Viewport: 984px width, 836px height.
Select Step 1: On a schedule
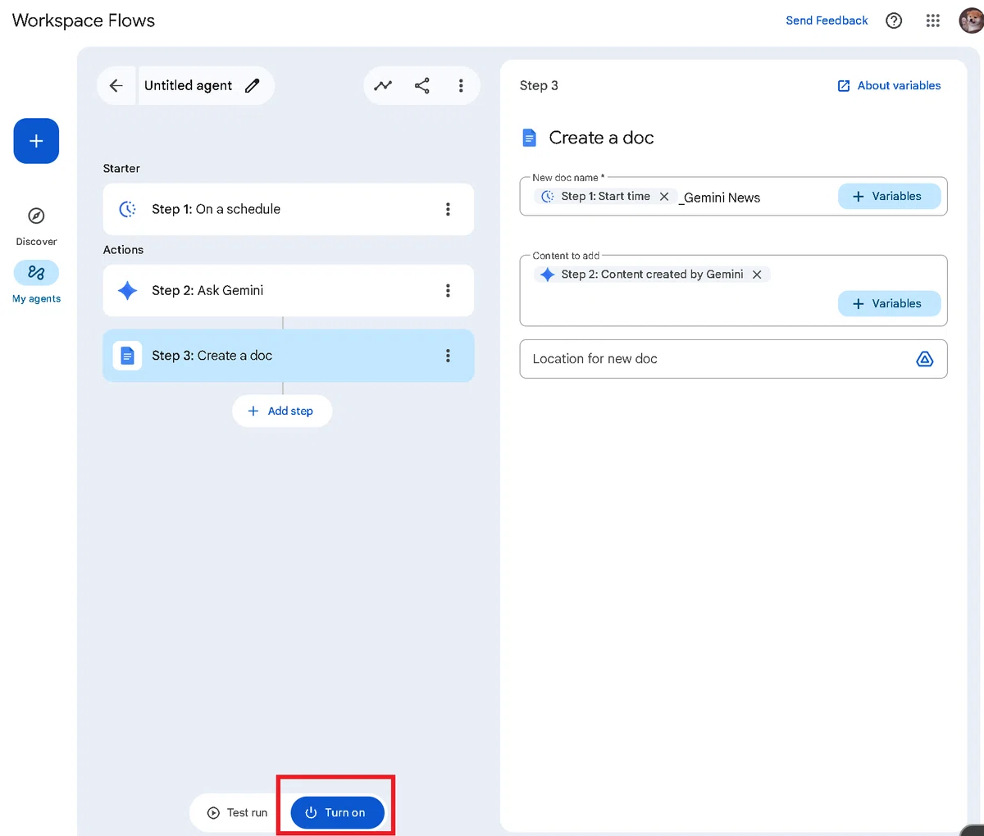click(289, 209)
